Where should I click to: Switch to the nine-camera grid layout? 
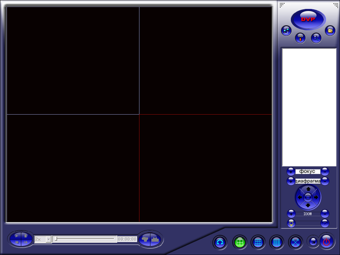point(258,242)
